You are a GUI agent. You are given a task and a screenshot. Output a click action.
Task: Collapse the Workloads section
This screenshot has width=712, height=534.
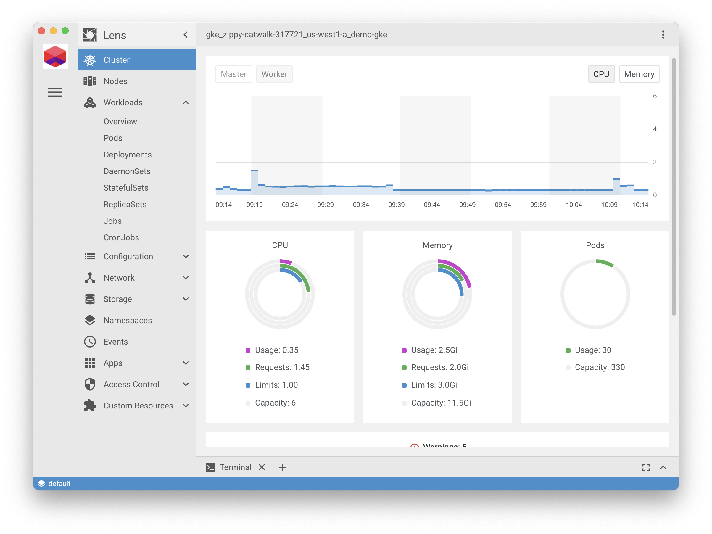tap(186, 102)
